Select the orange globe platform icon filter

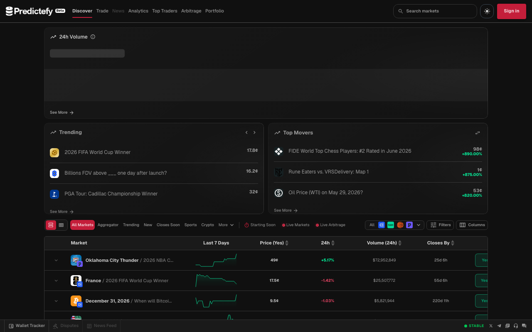pos(400,225)
